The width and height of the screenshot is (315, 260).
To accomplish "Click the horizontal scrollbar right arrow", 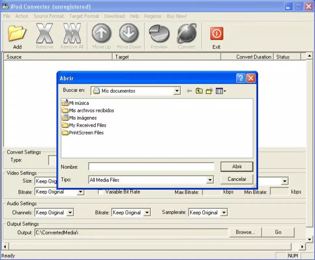I will (302, 247).
